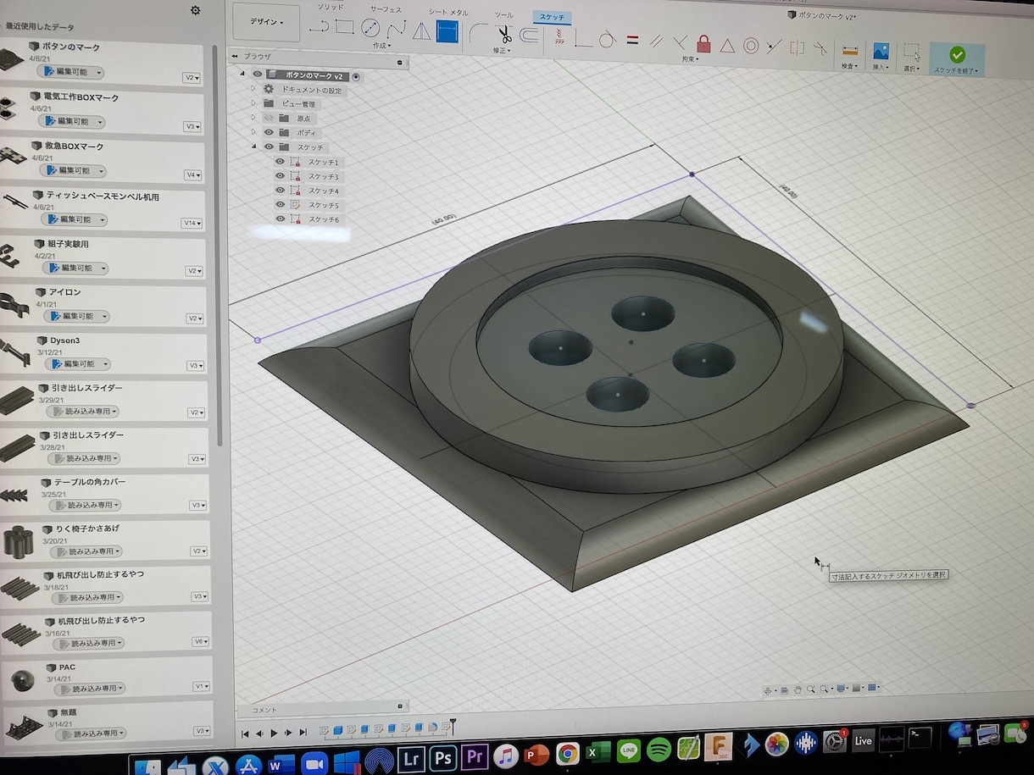The image size is (1034, 775).
Task: Apply the Tangent constraint
Action: pos(607,39)
